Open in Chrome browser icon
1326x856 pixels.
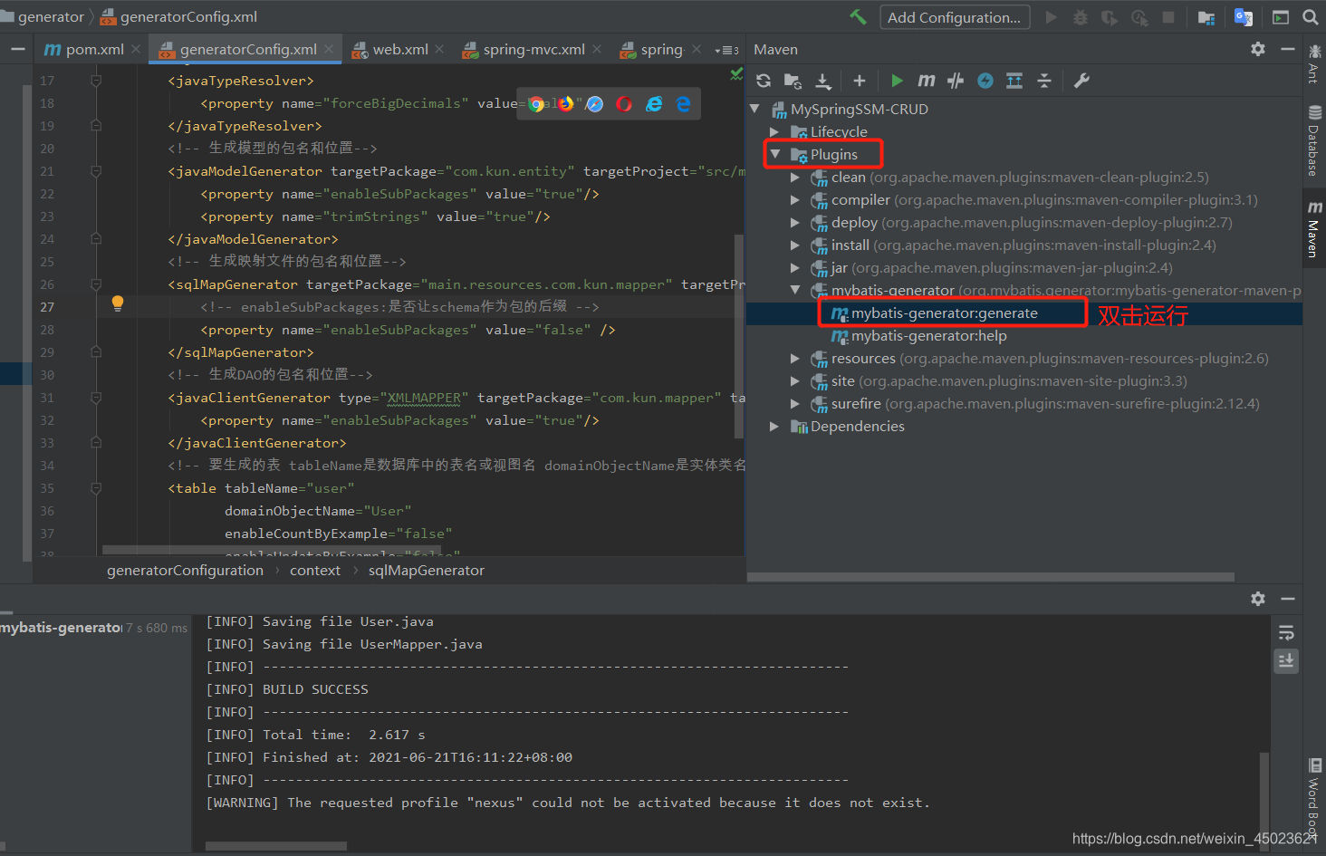point(537,104)
